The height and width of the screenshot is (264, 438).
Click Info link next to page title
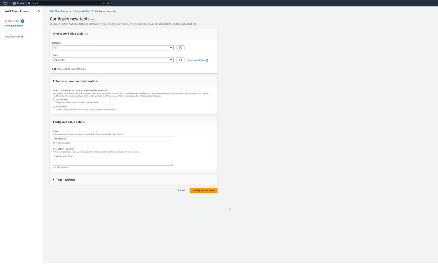(x=93, y=20)
